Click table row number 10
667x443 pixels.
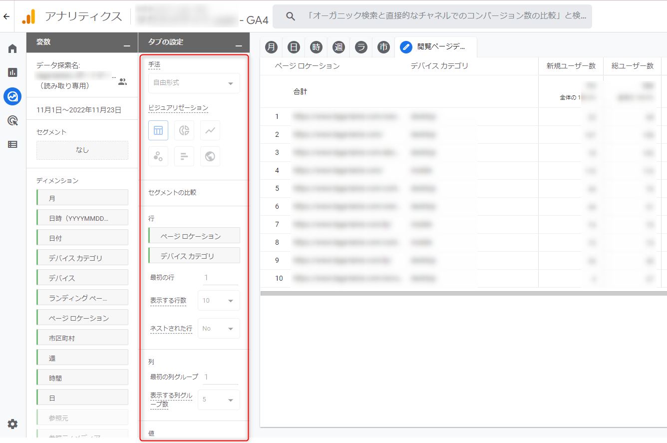pos(279,278)
